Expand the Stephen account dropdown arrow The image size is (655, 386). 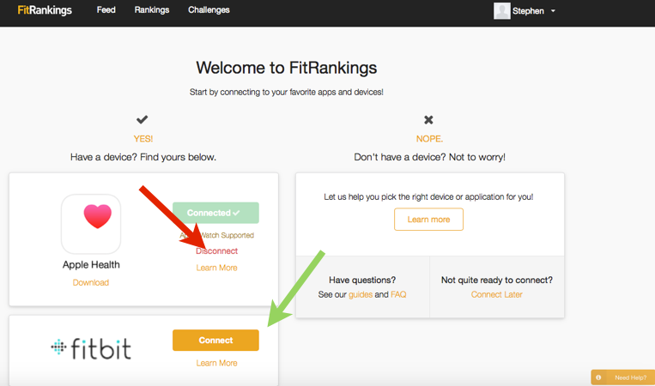[553, 11]
